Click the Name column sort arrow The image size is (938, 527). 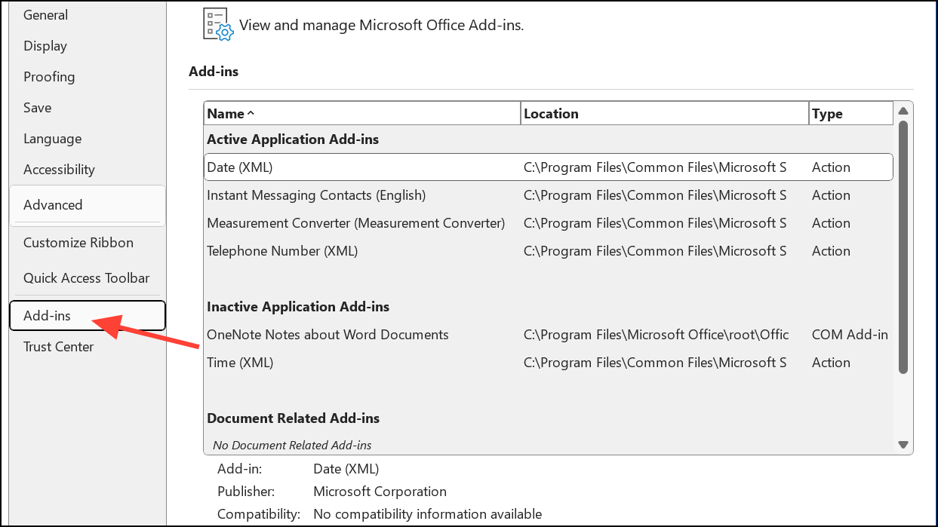coord(251,114)
